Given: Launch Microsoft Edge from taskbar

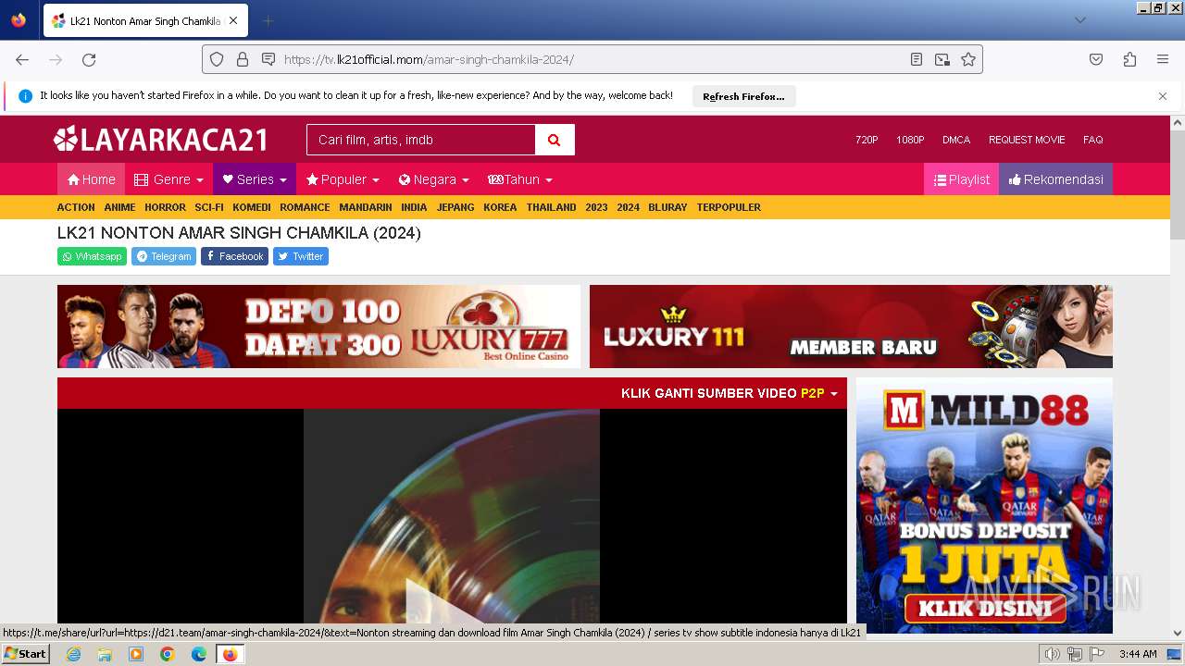Looking at the screenshot, I should point(199,654).
